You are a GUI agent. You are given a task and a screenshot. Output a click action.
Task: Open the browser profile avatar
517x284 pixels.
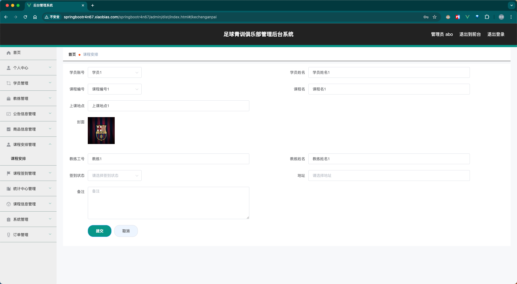(501, 17)
